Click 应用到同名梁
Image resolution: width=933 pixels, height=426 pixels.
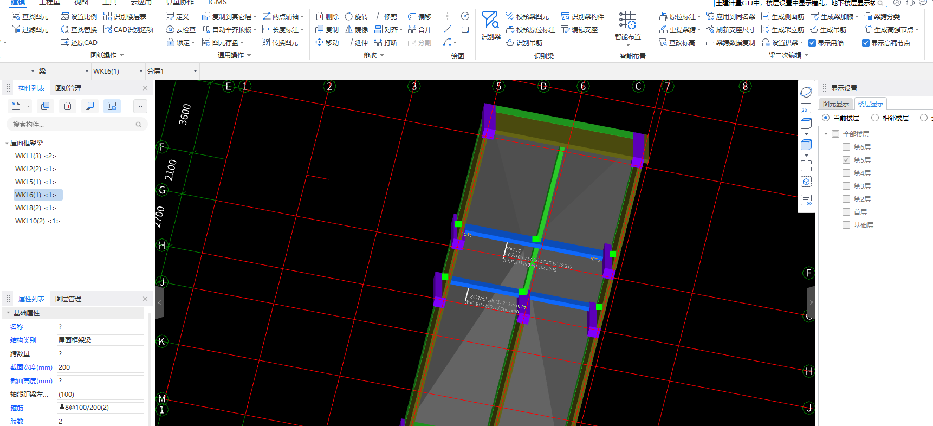(x=730, y=16)
